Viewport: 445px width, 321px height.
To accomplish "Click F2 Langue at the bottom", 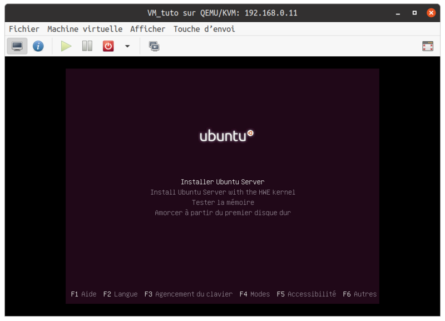I will [x=120, y=294].
